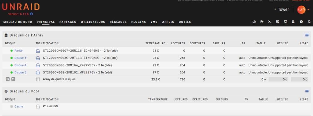The height and width of the screenshot is (116, 313).
Task: Click the drive icon for Disque 1
Action: point(38,58)
